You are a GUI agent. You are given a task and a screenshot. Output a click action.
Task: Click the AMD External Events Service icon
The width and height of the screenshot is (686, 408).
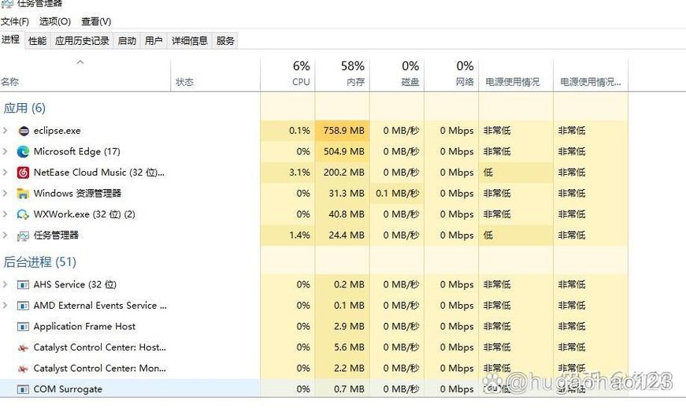(x=23, y=306)
